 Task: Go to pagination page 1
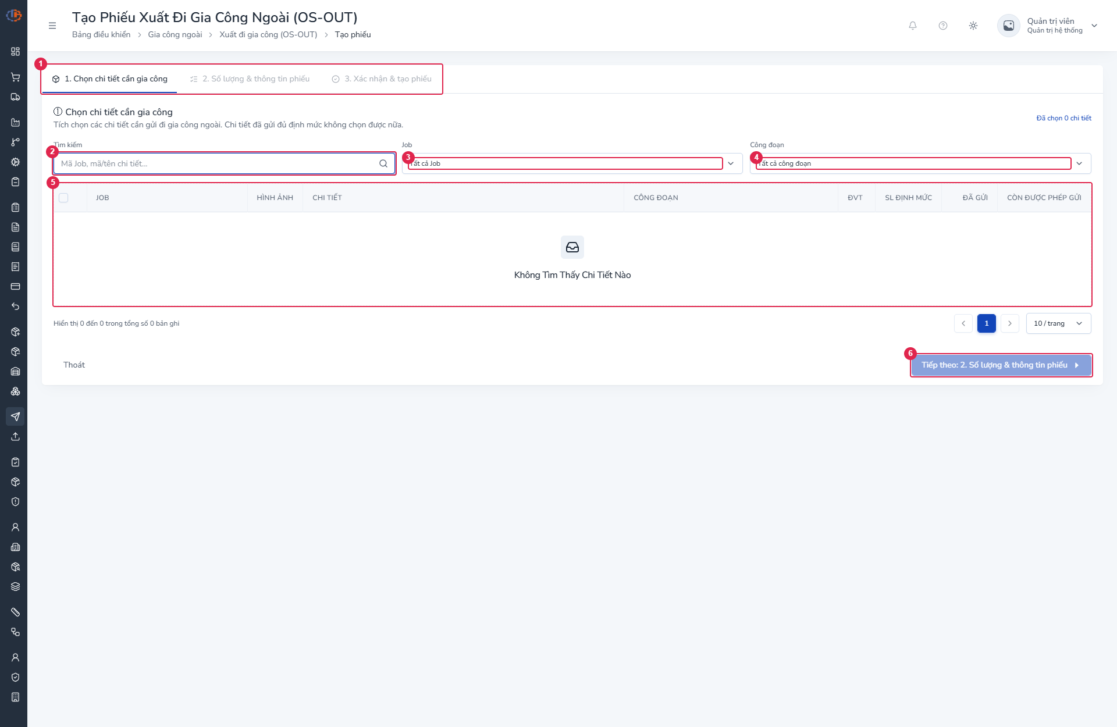click(987, 323)
